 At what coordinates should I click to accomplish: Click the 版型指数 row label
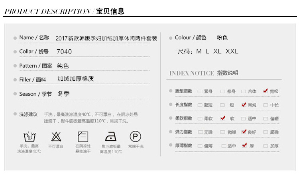(183, 91)
